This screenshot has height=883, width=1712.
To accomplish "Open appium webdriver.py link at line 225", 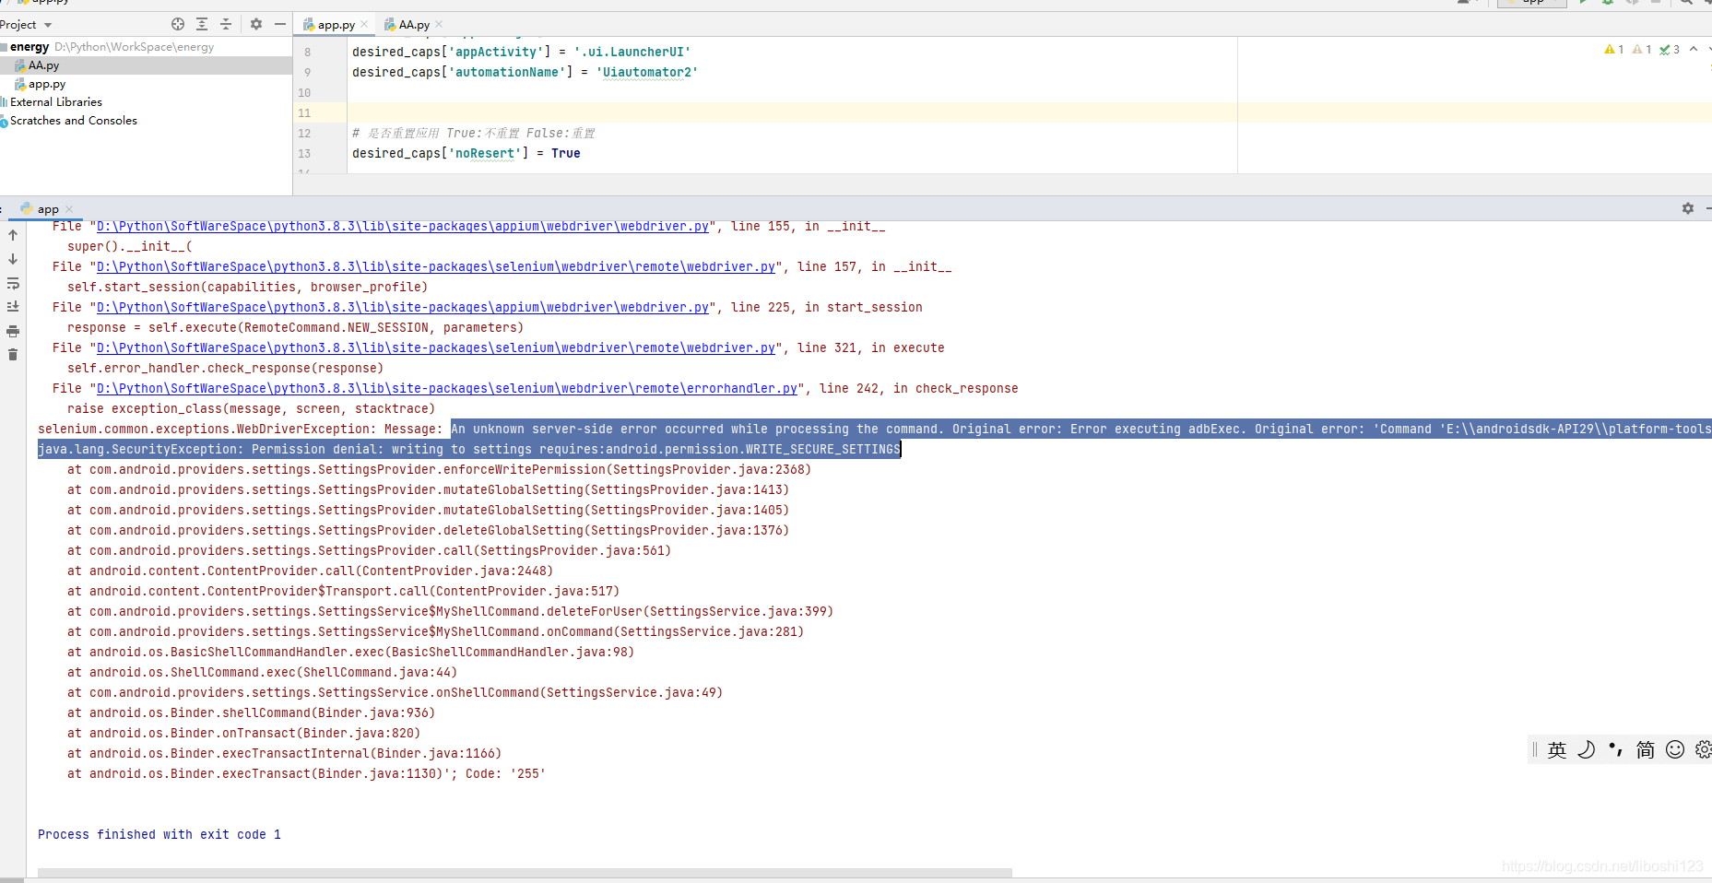I will coord(403,308).
